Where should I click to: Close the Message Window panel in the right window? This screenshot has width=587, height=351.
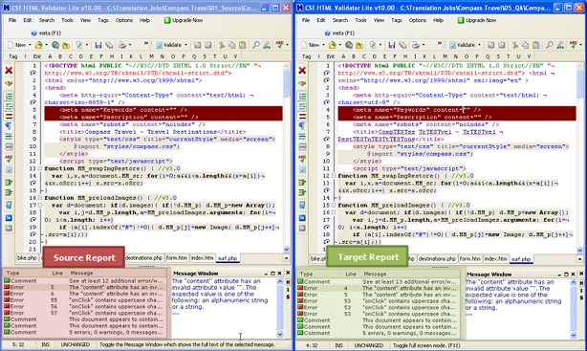[x=573, y=274]
